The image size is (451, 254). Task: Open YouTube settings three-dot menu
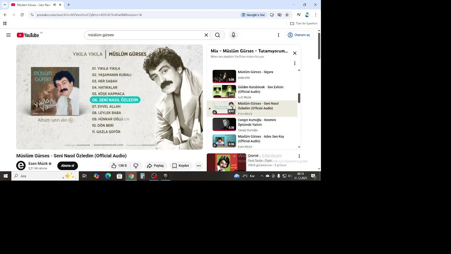tap(278, 35)
